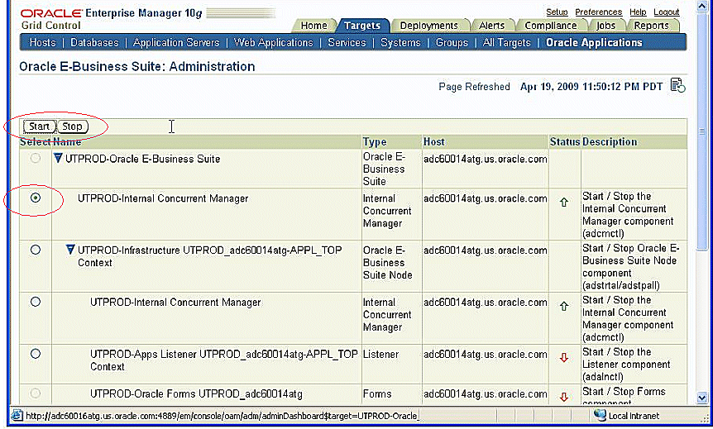
Task: Open the Deployments tab
Action: (x=429, y=26)
